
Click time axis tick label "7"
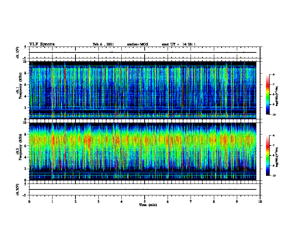pyautogui.click(x=191, y=202)
